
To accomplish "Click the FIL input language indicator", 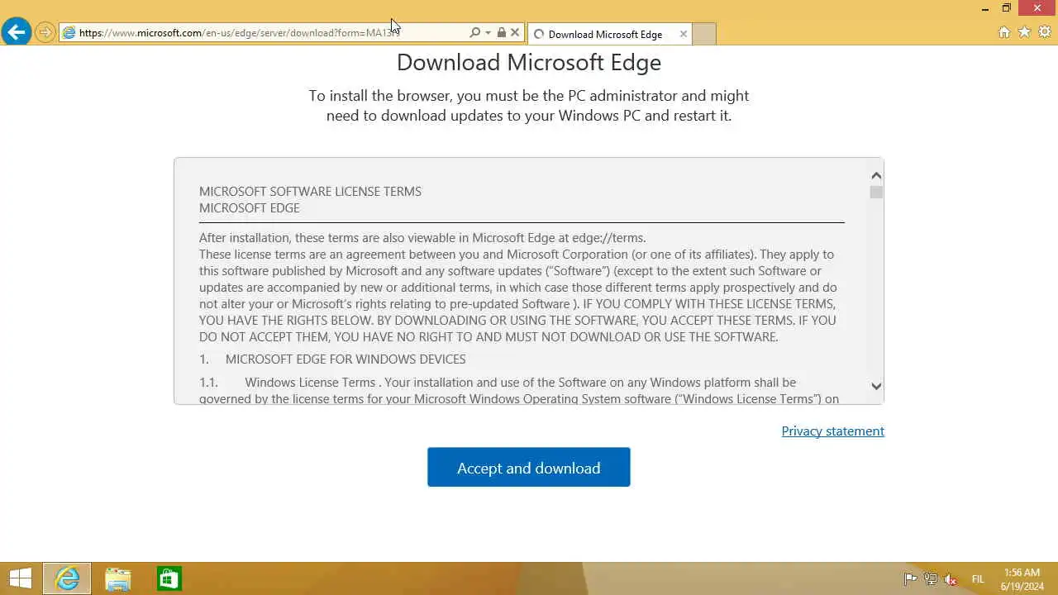I will (978, 579).
